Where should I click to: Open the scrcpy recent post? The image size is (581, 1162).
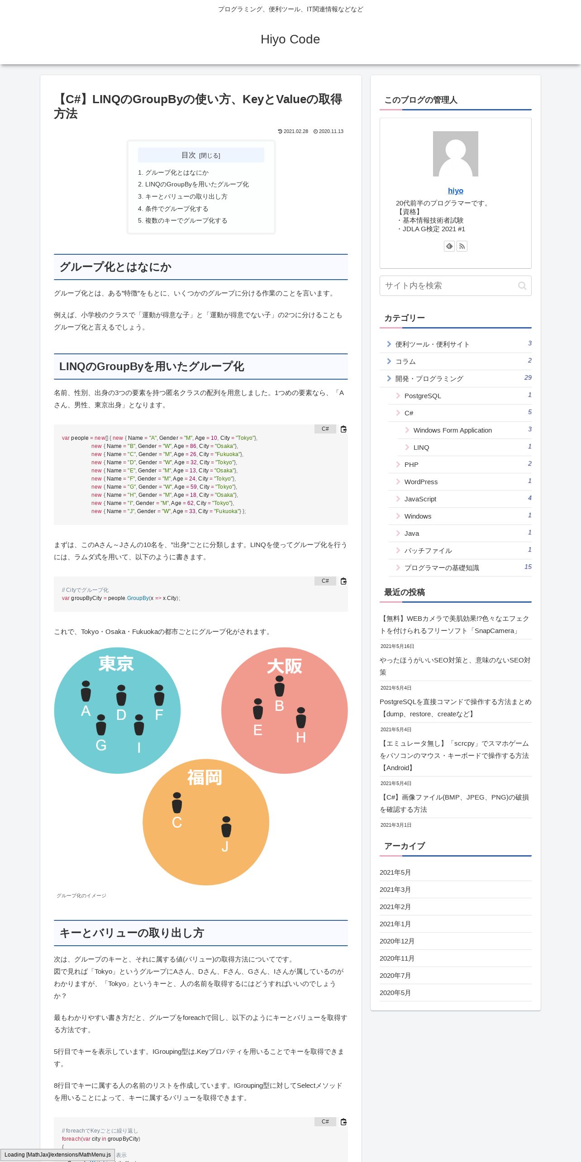point(456,756)
